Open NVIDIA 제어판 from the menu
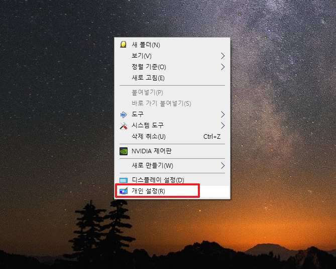The image size is (336, 269). (x=172, y=151)
